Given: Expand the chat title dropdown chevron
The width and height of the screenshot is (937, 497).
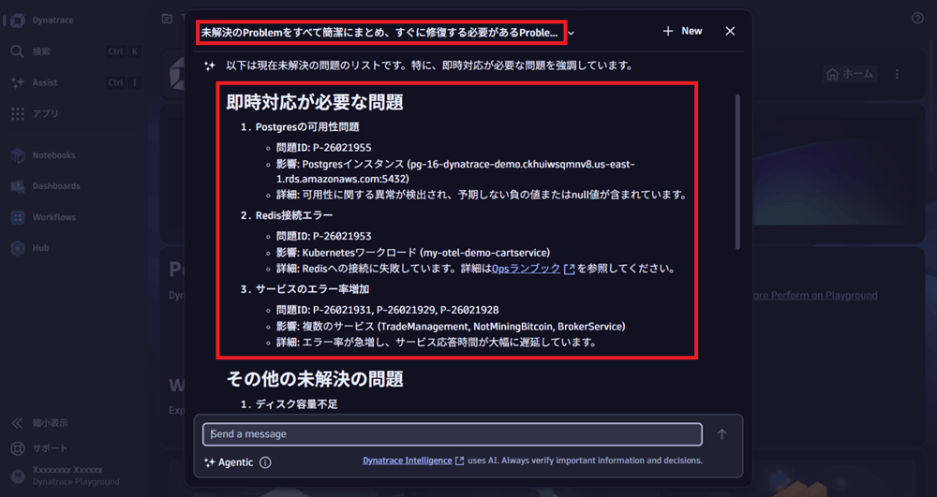Looking at the screenshot, I should point(572,33).
